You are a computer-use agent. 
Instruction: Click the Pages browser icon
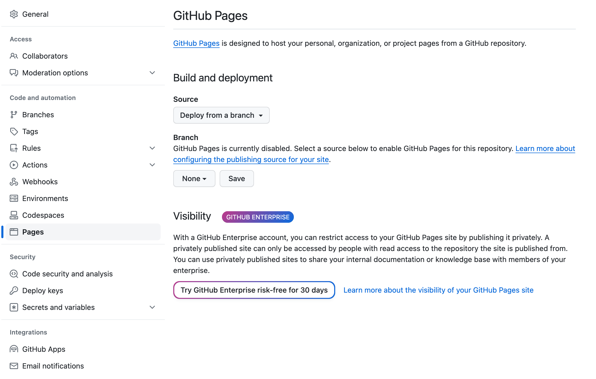pyautogui.click(x=14, y=232)
